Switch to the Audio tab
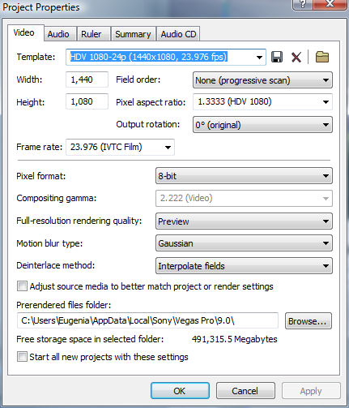 [x=58, y=34]
